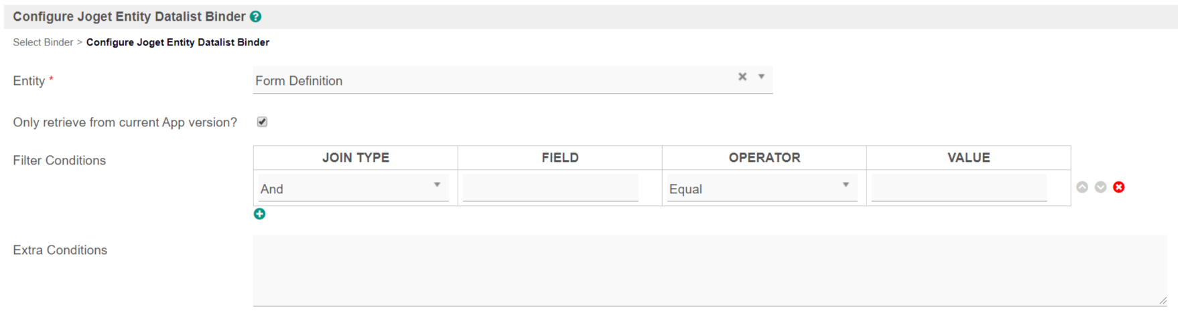This screenshot has height=315, width=1178.
Task: Click the filter Value input box
Action: click(959, 188)
